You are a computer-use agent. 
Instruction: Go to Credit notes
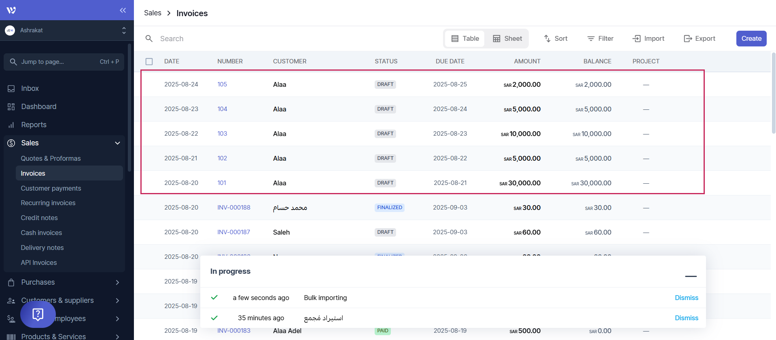pos(39,218)
